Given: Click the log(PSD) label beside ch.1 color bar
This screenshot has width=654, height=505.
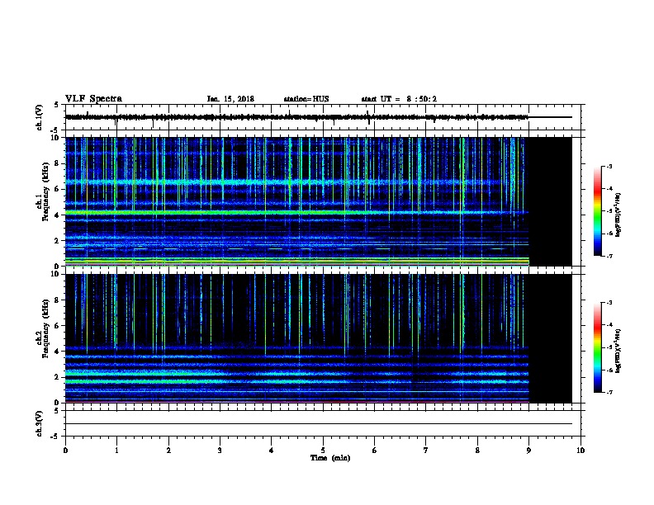Looking at the screenshot, I should (x=618, y=215).
